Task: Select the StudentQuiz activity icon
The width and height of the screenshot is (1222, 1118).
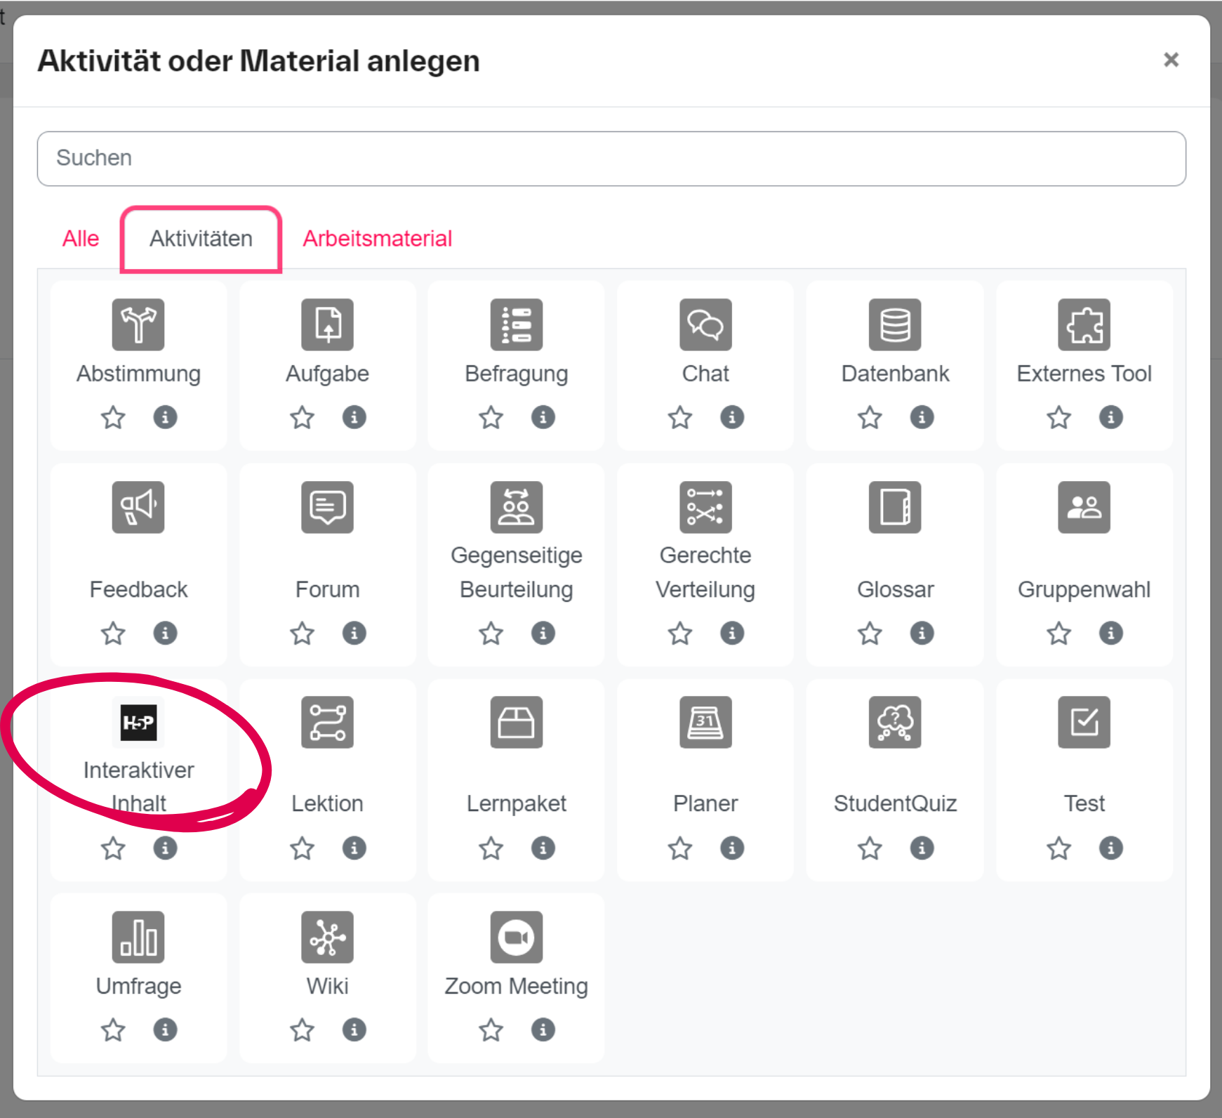Action: 894,722
